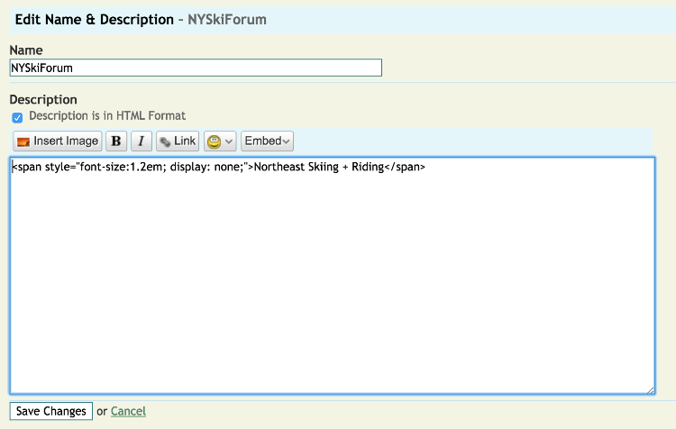Screen dimensions: 676x429
Task: Grab the textarea resize handle corner
Action: tap(650, 389)
